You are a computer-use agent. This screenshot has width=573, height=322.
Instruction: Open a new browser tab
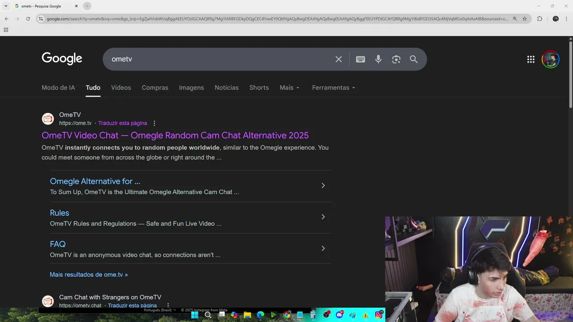(87, 6)
